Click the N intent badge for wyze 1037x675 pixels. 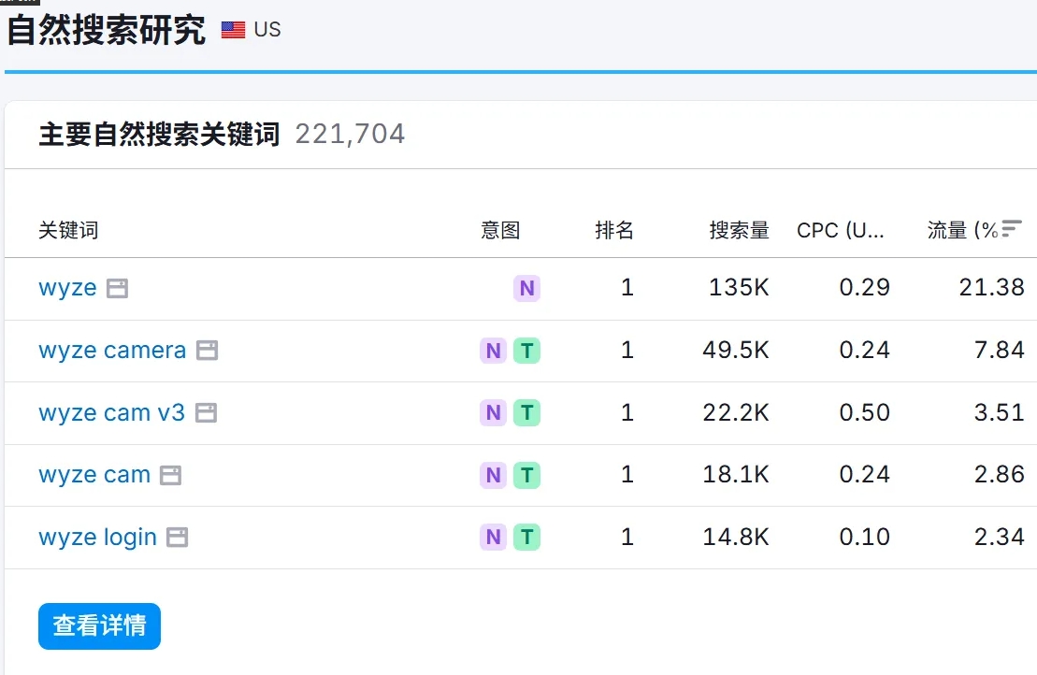[526, 288]
